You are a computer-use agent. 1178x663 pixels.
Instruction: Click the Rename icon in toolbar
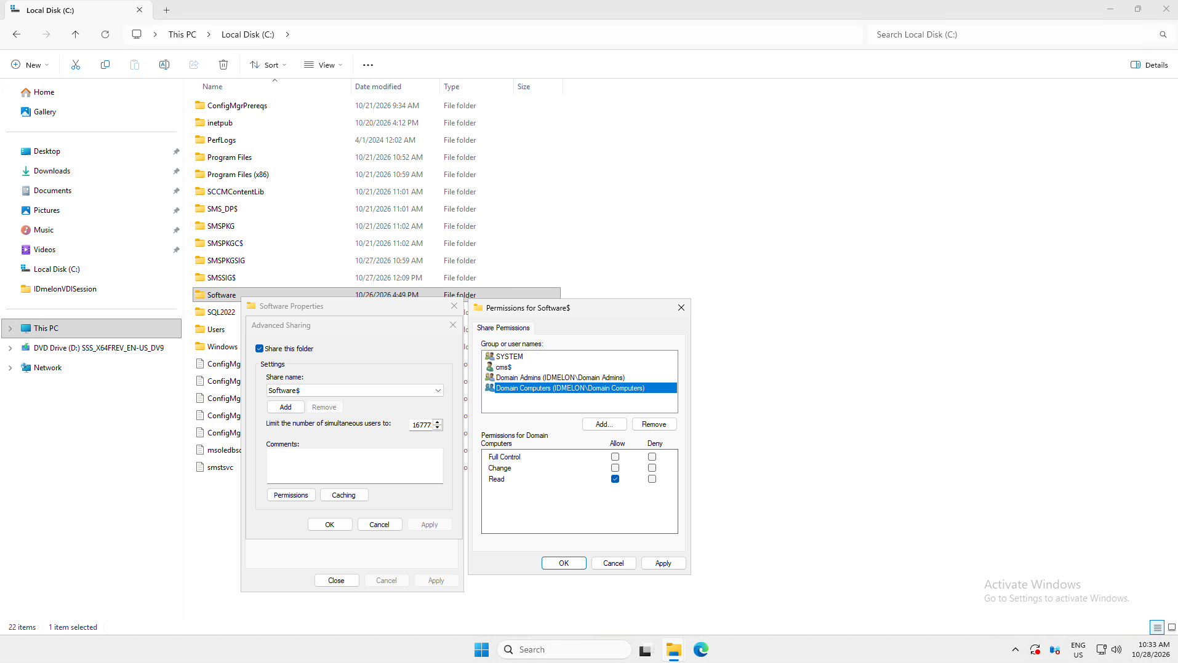[164, 65]
